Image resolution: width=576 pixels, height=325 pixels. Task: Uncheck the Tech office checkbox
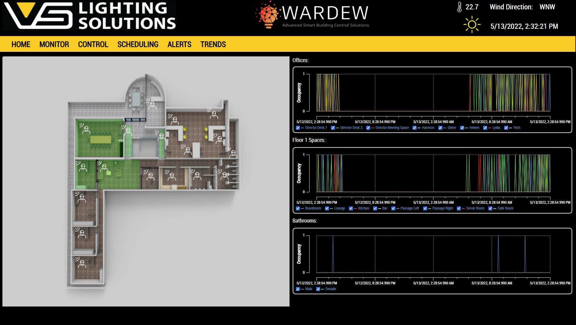pyautogui.click(x=506, y=128)
